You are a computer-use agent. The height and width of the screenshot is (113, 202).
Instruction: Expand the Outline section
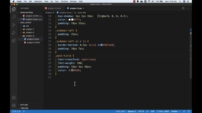[x=24, y=105]
